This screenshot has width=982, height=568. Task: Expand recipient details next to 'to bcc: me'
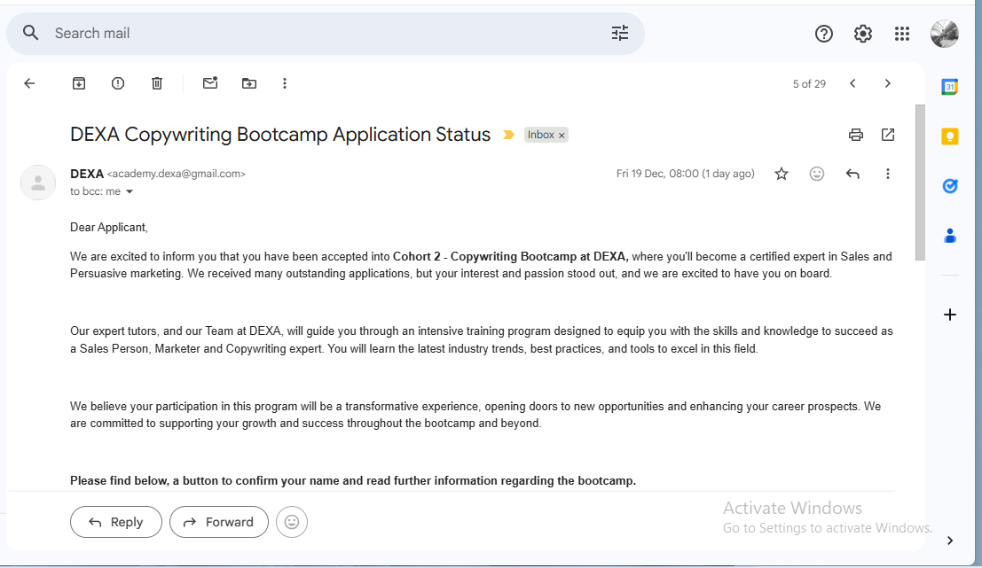click(x=130, y=191)
